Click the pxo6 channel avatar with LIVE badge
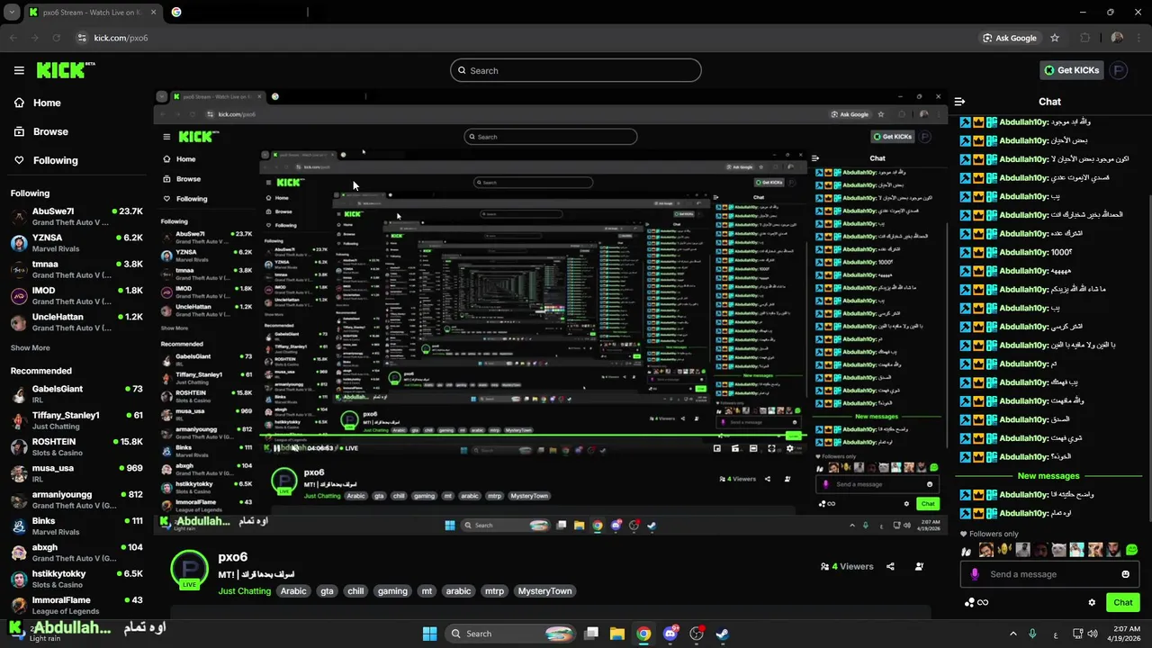The width and height of the screenshot is (1152, 648). point(189,570)
